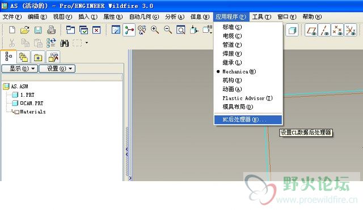Switch to Model Tree navigator tab
The image size is (363, 210).
tap(9, 56)
